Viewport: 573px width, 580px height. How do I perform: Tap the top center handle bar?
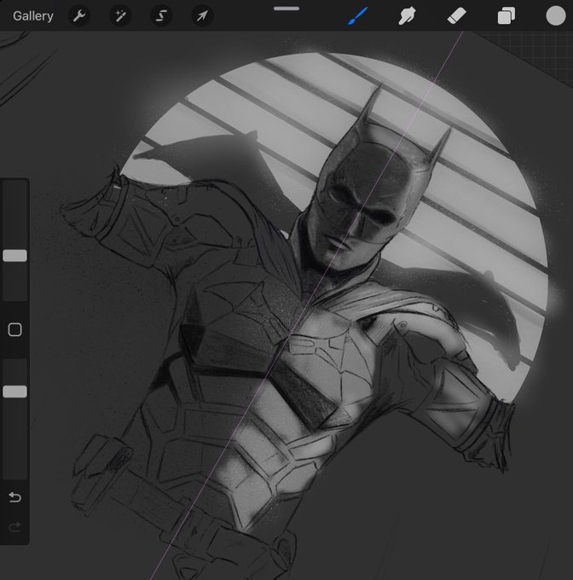pyautogui.click(x=286, y=9)
